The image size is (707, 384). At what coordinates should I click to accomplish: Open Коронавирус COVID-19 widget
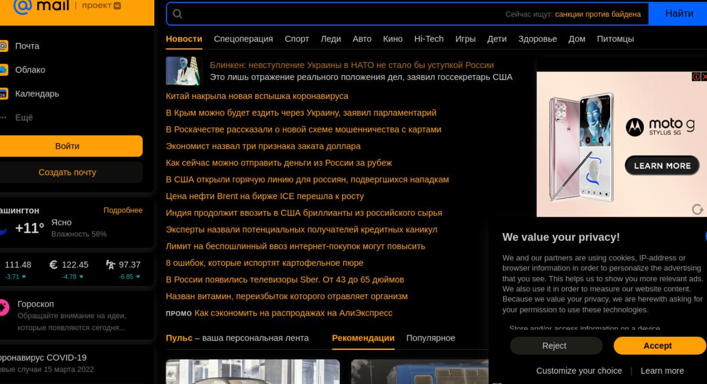click(43, 358)
